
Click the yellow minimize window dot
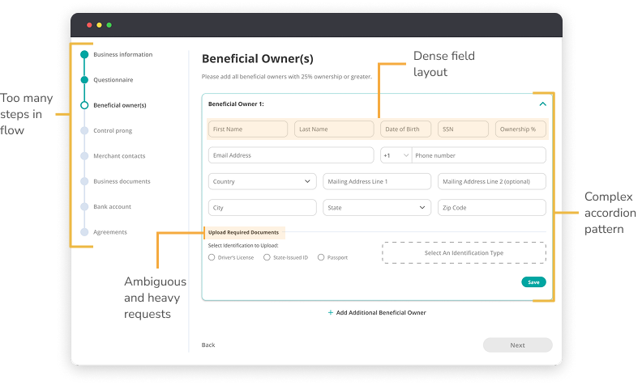[x=99, y=25]
